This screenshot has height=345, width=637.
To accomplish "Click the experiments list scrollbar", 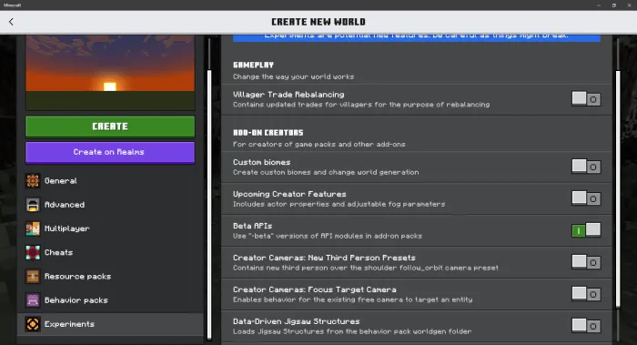I will pos(618,189).
